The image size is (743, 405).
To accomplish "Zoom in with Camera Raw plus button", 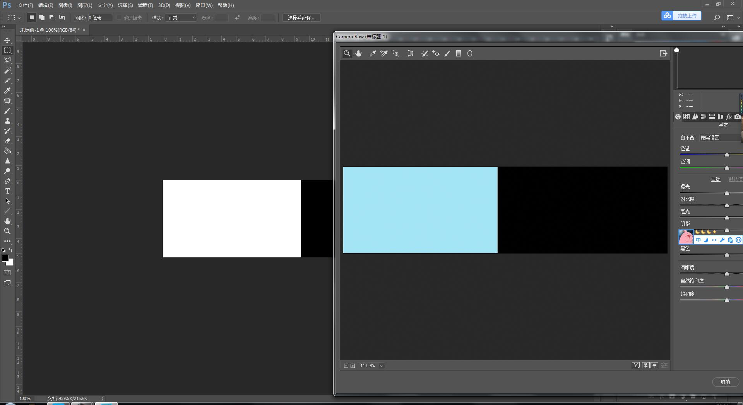I will pos(353,366).
